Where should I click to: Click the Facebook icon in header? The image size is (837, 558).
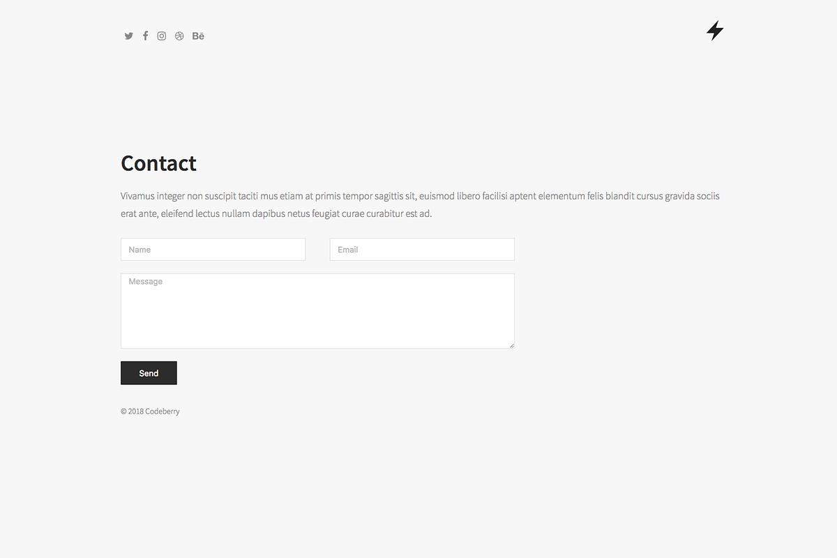145,36
